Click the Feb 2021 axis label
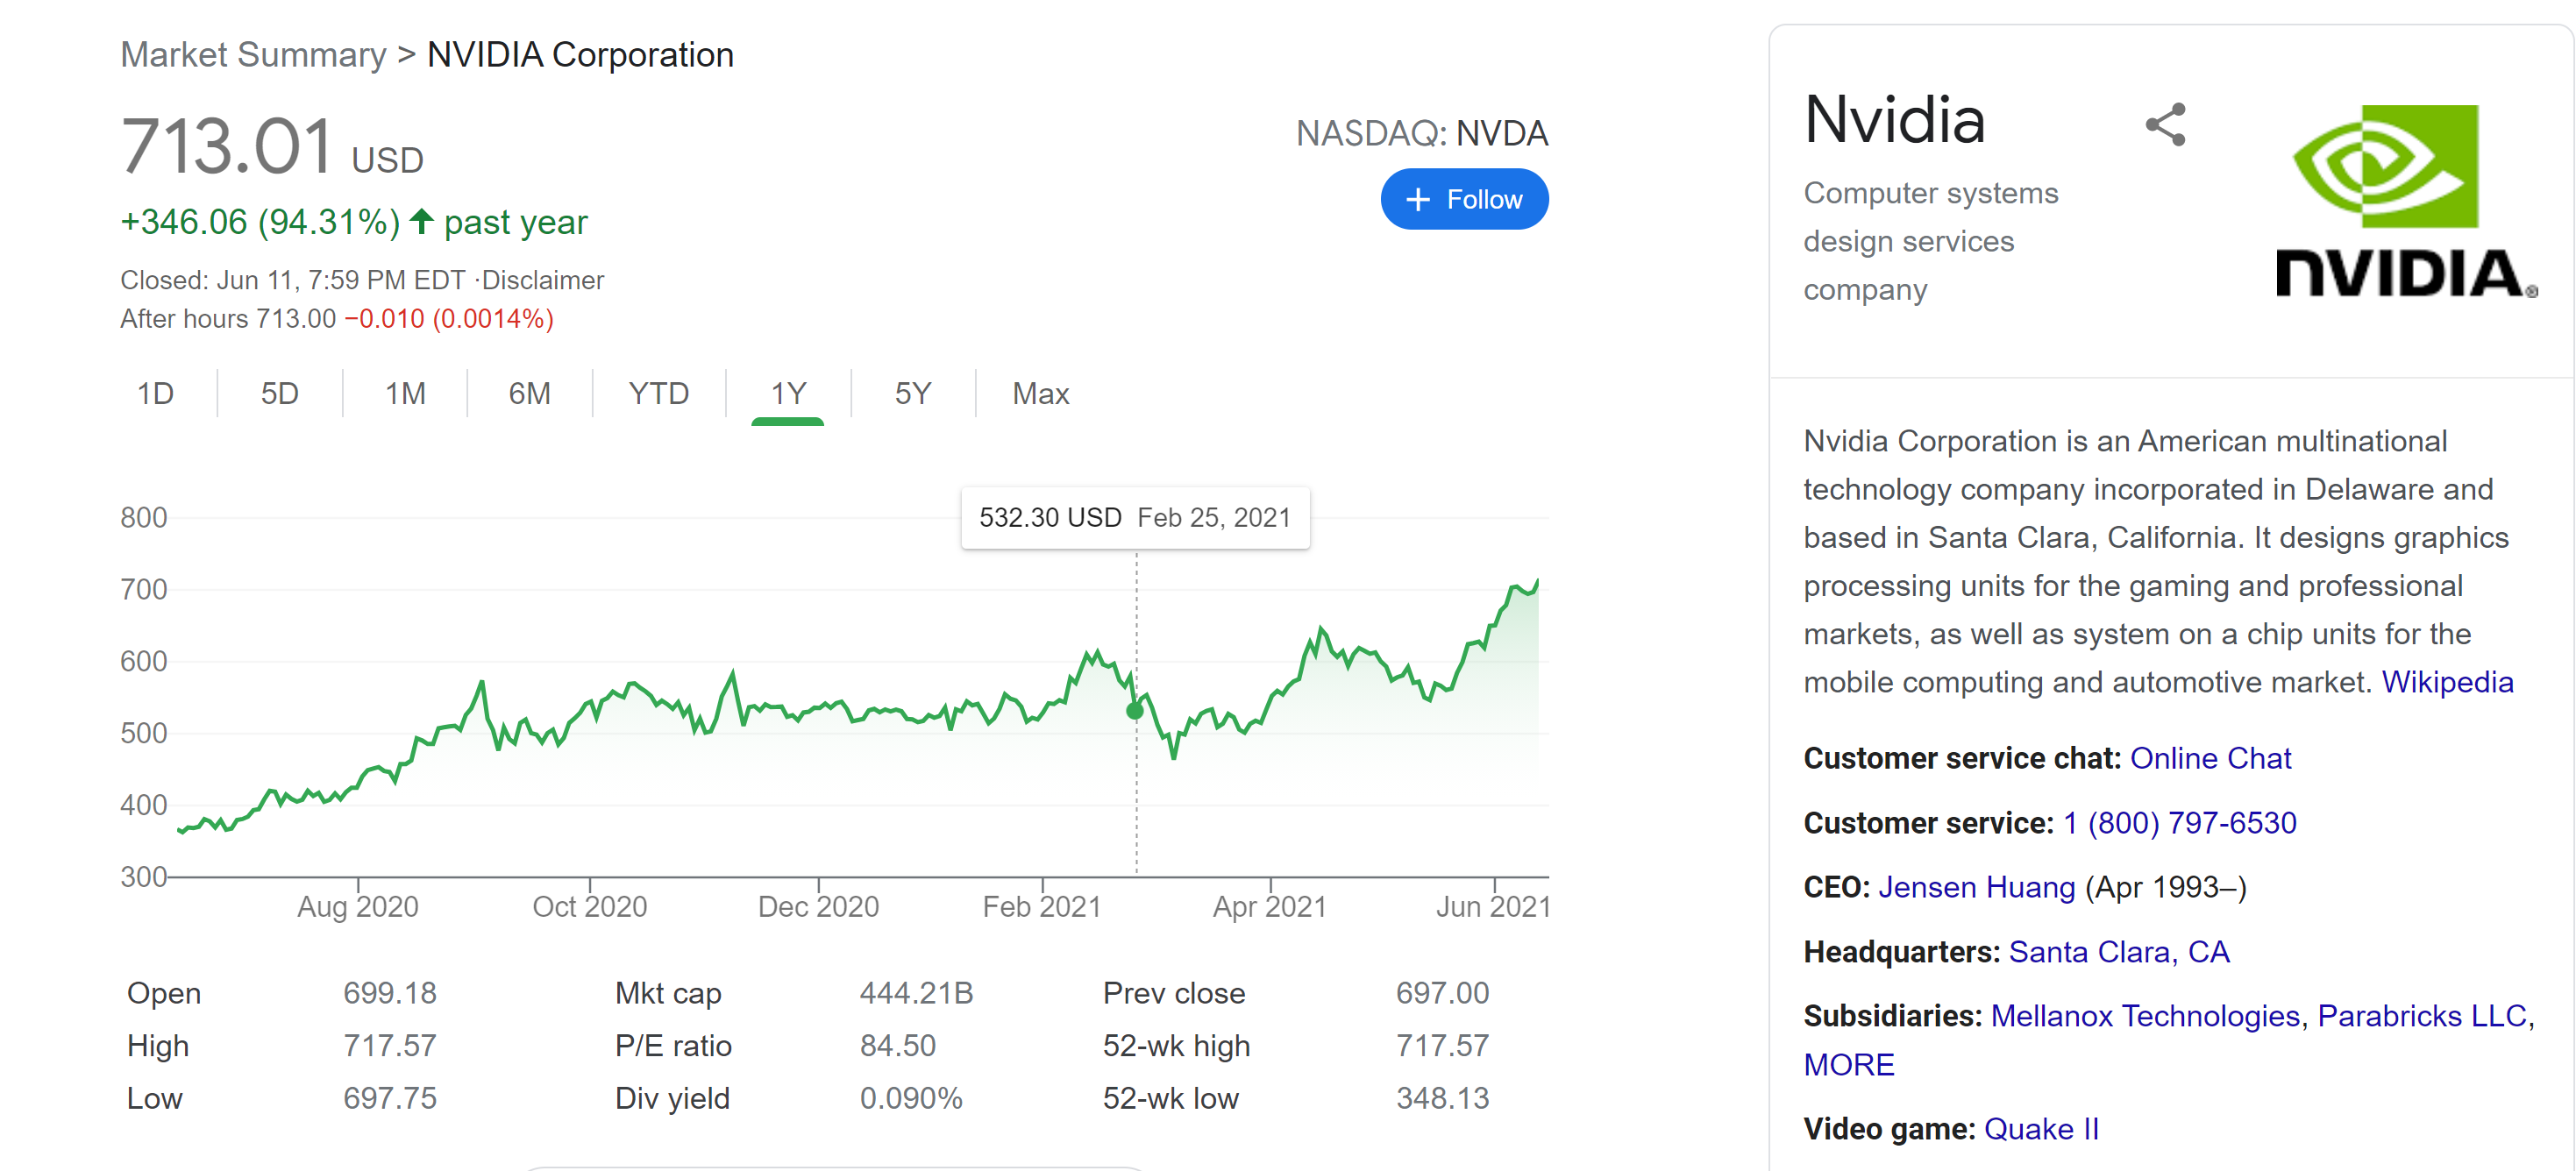 click(x=1041, y=907)
